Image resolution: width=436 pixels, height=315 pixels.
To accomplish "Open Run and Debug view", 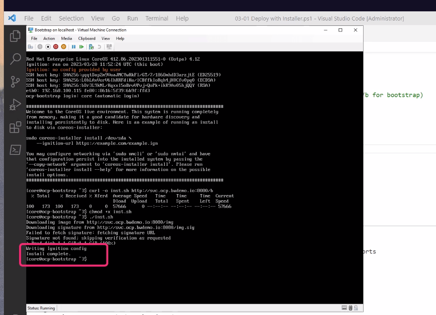I will pyautogui.click(x=15, y=104).
